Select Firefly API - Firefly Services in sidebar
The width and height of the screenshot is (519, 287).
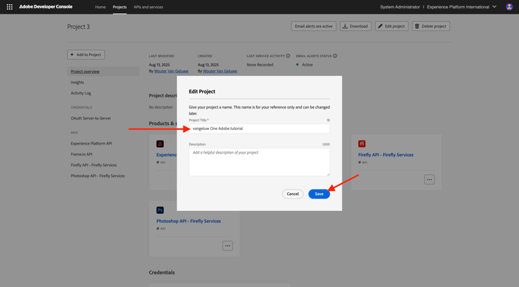[93, 165]
